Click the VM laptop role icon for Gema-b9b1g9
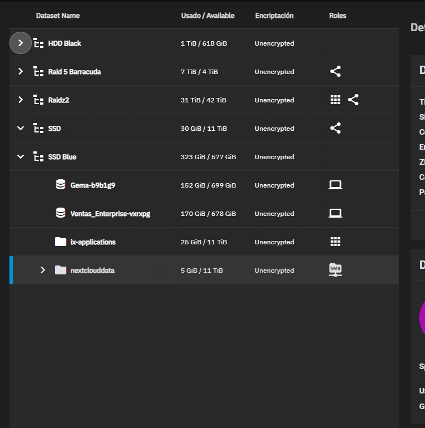 click(335, 185)
